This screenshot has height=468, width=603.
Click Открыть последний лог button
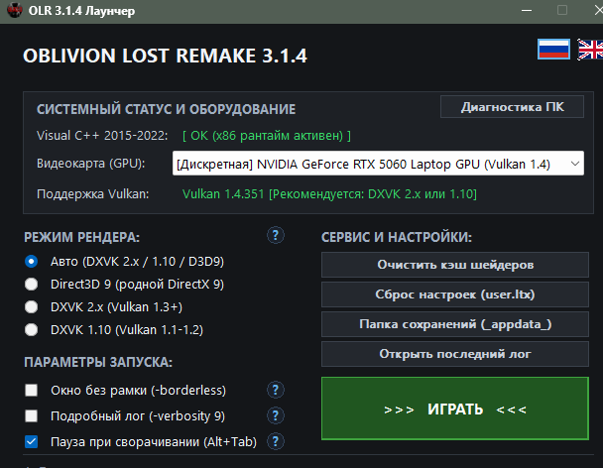coord(455,354)
